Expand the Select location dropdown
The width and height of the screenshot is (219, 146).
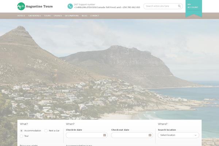(x=178, y=135)
